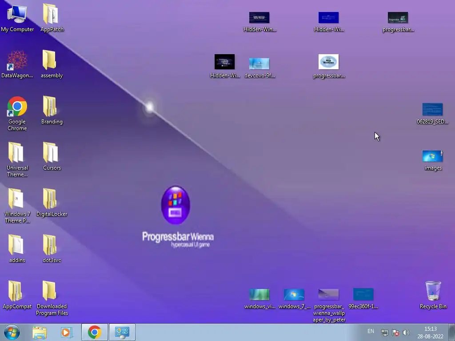This screenshot has width=455, height=341.
Task: Open the Control Panel taskbar button
Action: (122, 332)
